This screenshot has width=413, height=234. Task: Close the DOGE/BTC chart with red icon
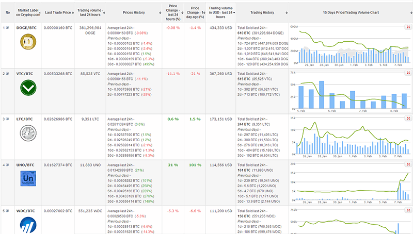408,27
